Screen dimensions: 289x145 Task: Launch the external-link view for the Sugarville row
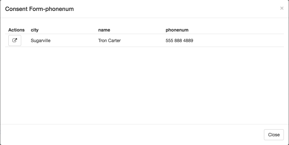coord(15,41)
